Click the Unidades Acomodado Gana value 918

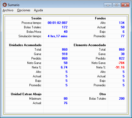(x=65, y=54)
